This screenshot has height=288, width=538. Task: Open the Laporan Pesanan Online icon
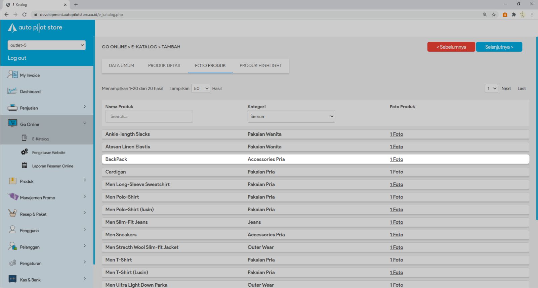point(25,165)
